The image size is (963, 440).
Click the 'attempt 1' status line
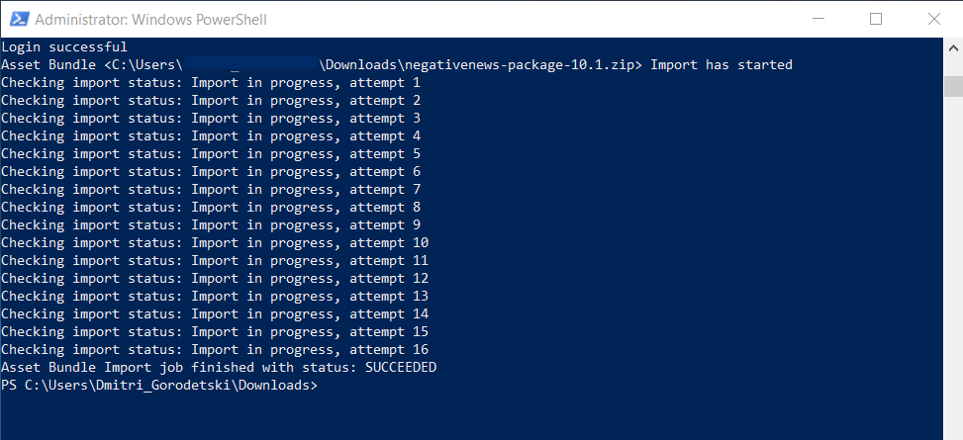pos(211,82)
